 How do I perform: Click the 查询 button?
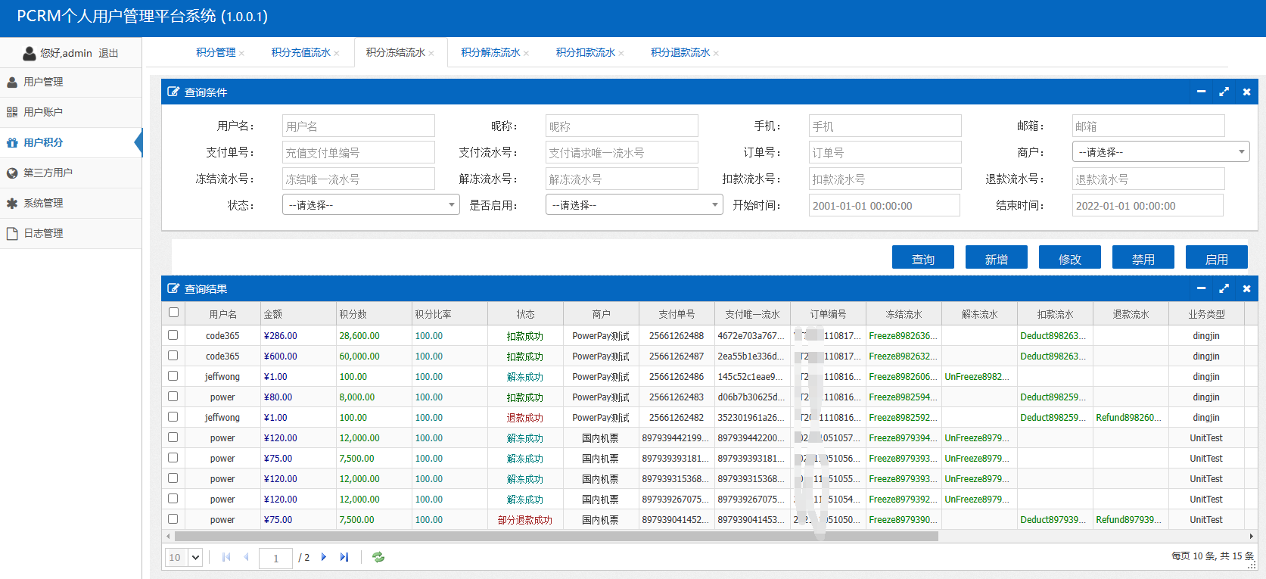[x=922, y=258]
